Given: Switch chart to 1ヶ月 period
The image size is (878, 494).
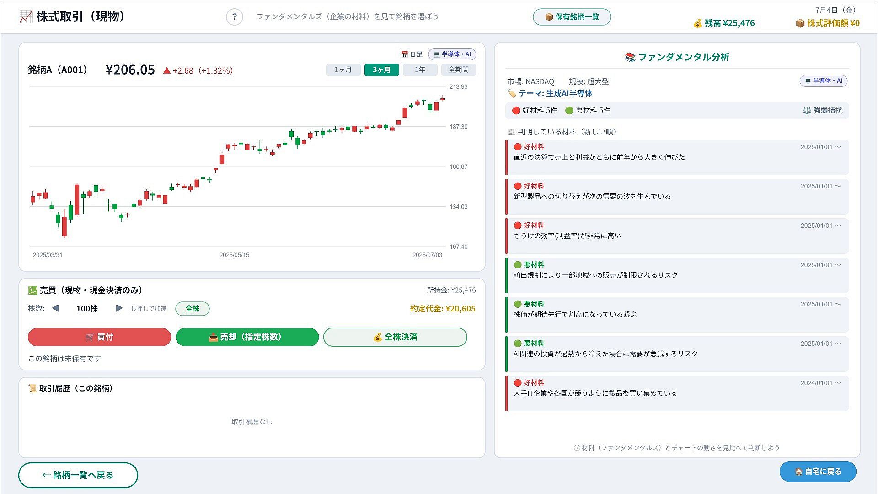Looking at the screenshot, I should coord(343,70).
